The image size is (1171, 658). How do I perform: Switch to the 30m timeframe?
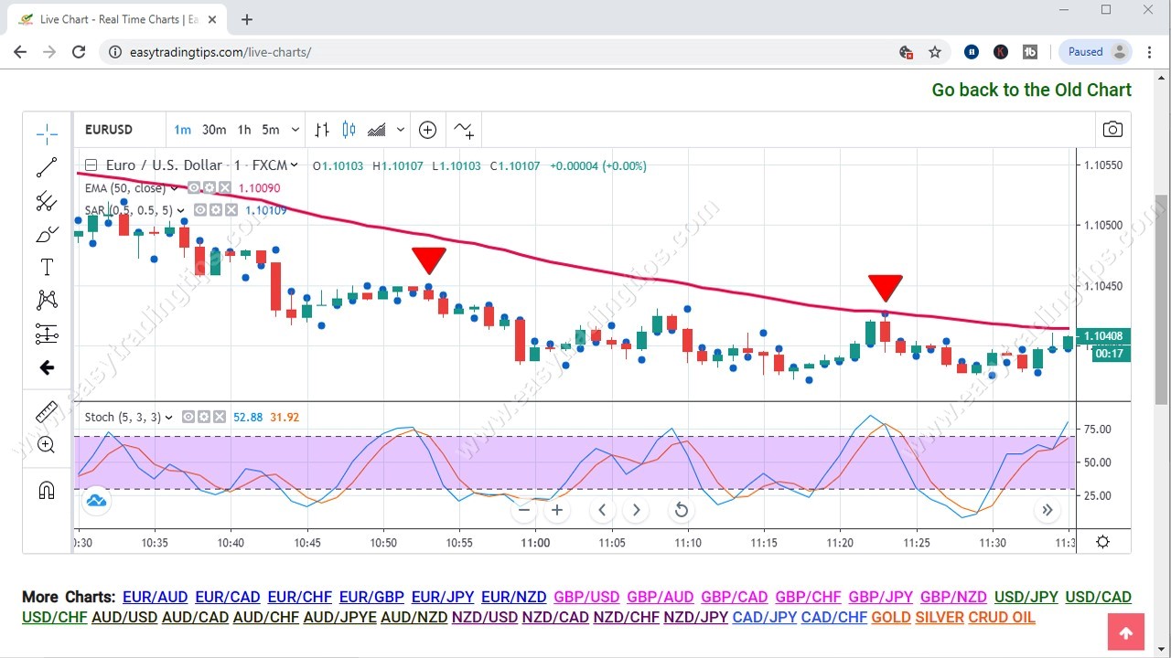[x=213, y=130]
